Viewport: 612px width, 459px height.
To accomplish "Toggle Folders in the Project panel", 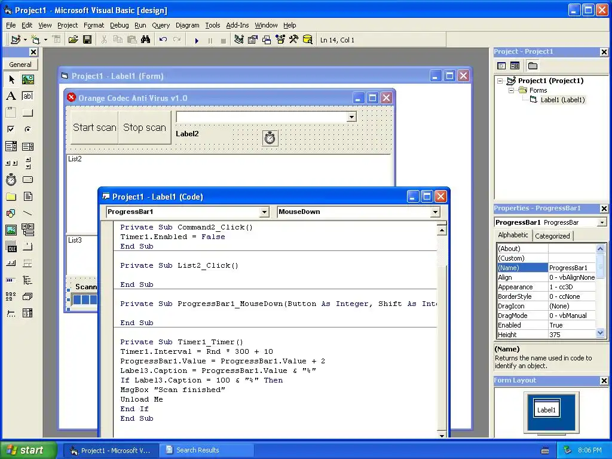I will (533, 66).
